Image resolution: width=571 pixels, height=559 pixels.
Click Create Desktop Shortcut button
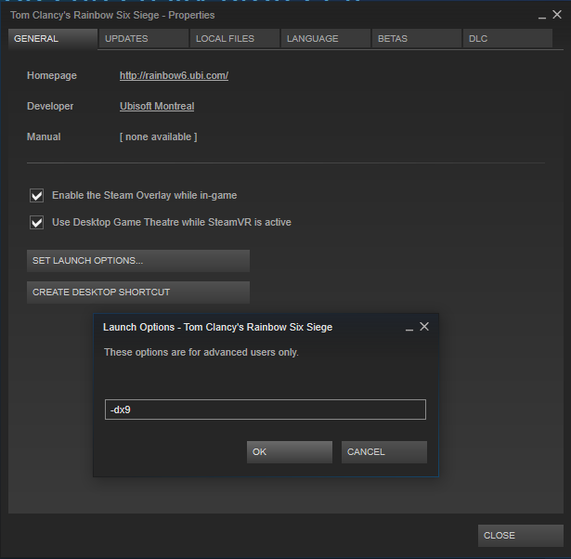coord(138,292)
